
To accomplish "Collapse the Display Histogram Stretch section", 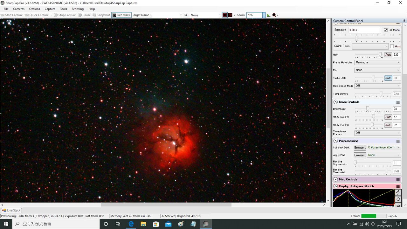I will point(335,186).
